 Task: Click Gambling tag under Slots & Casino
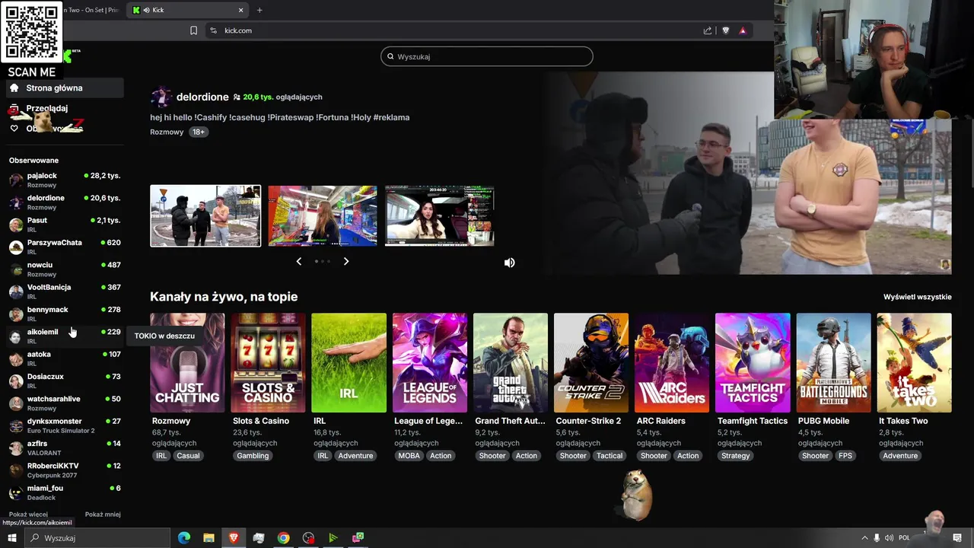(x=253, y=456)
